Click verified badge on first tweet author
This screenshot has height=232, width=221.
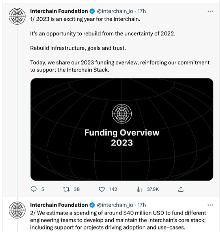coord(92,11)
